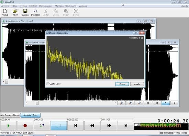
Task: Close the frequency analysis with Cerrar
Action: tap(122, 84)
